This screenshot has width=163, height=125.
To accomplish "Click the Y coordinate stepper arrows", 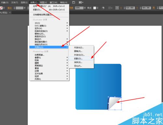I will coord(141,8).
